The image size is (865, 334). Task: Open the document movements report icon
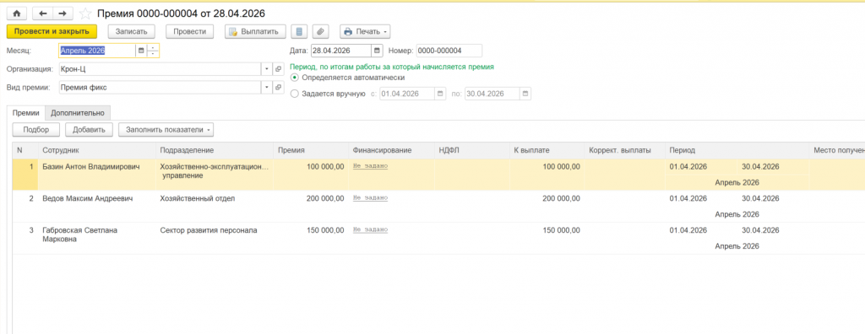pos(299,31)
